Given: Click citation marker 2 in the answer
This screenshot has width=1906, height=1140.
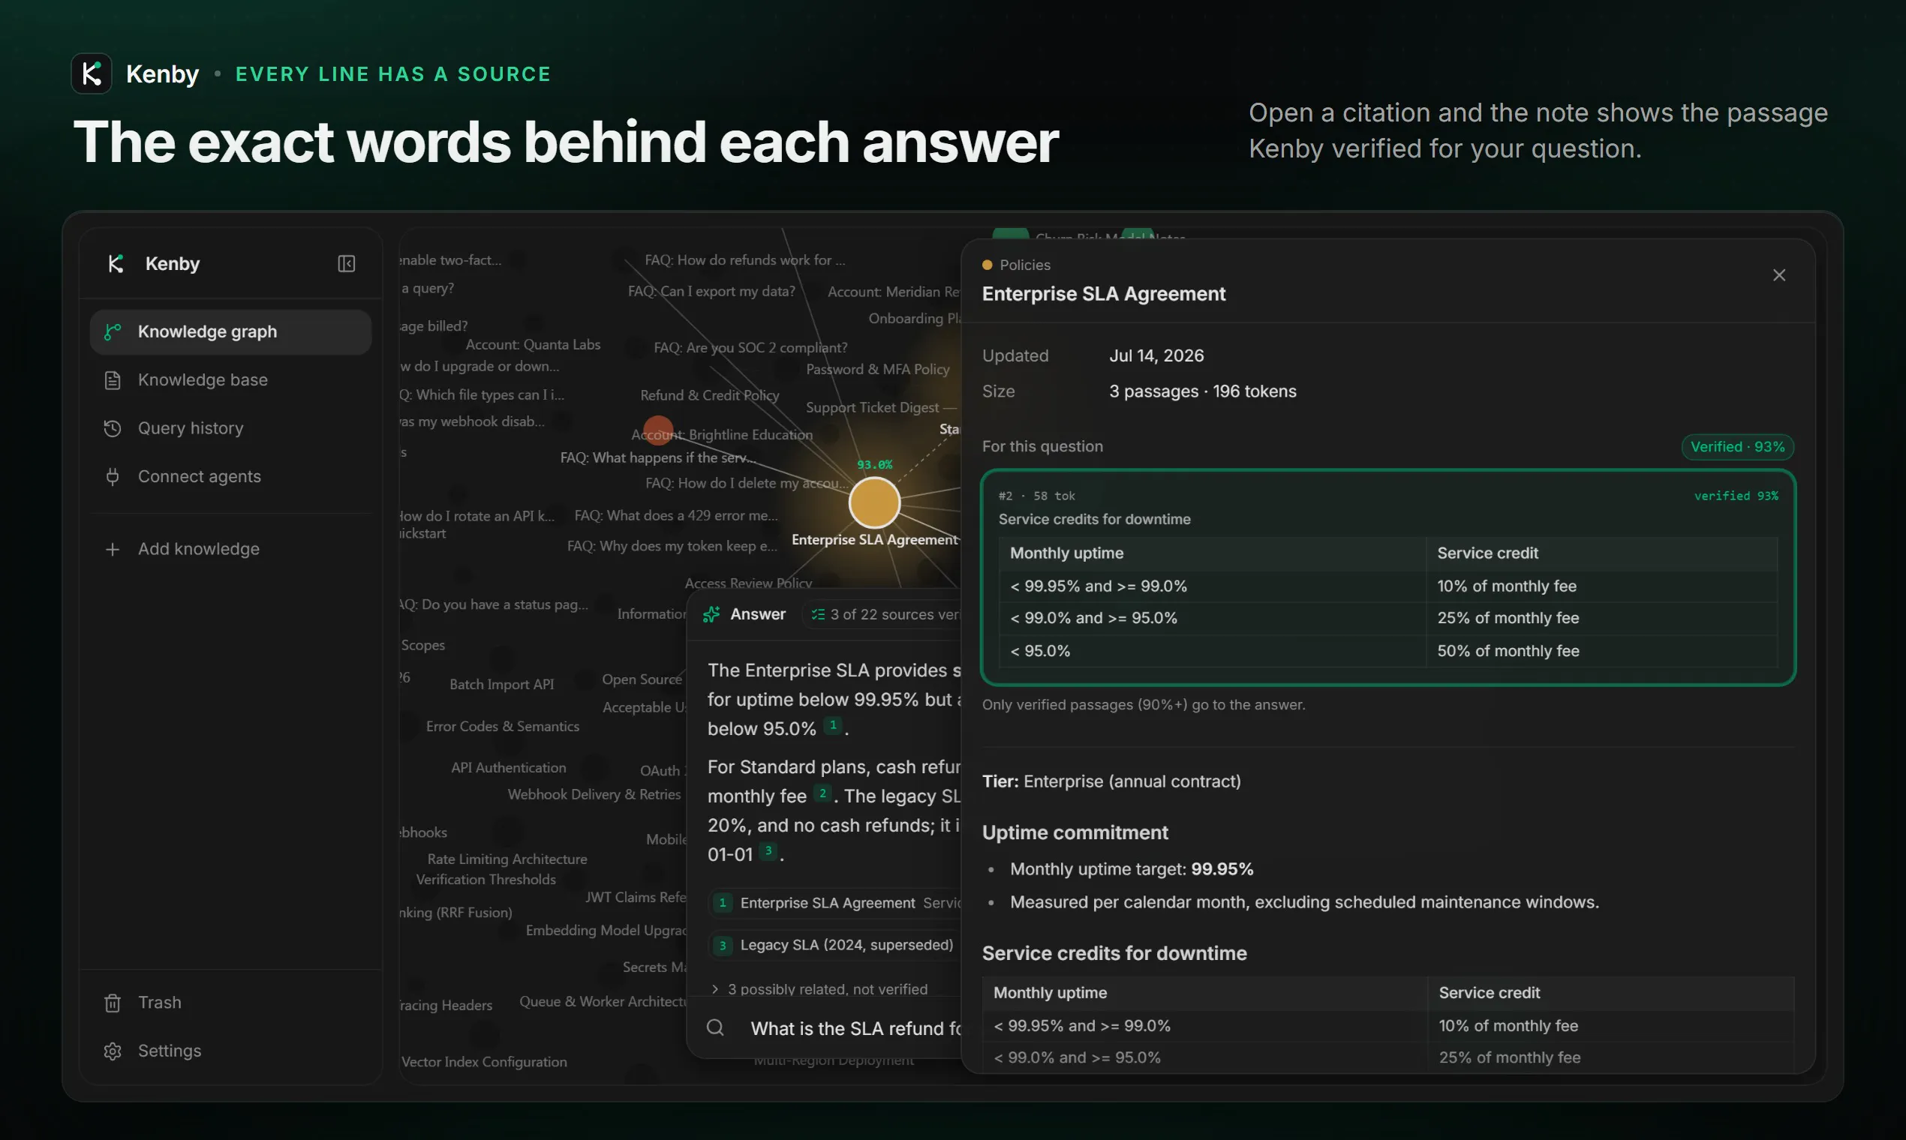Looking at the screenshot, I should point(822,793).
